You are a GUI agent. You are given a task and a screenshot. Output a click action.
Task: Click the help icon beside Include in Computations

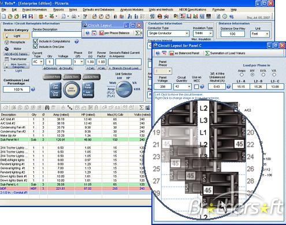[x=76, y=41]
